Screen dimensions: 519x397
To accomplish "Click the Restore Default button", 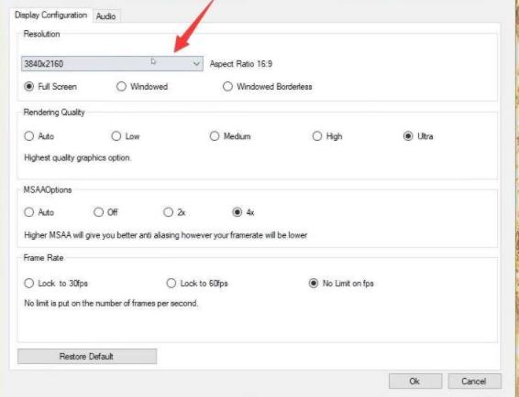I will pyautogui.click(x=87, y=357).
